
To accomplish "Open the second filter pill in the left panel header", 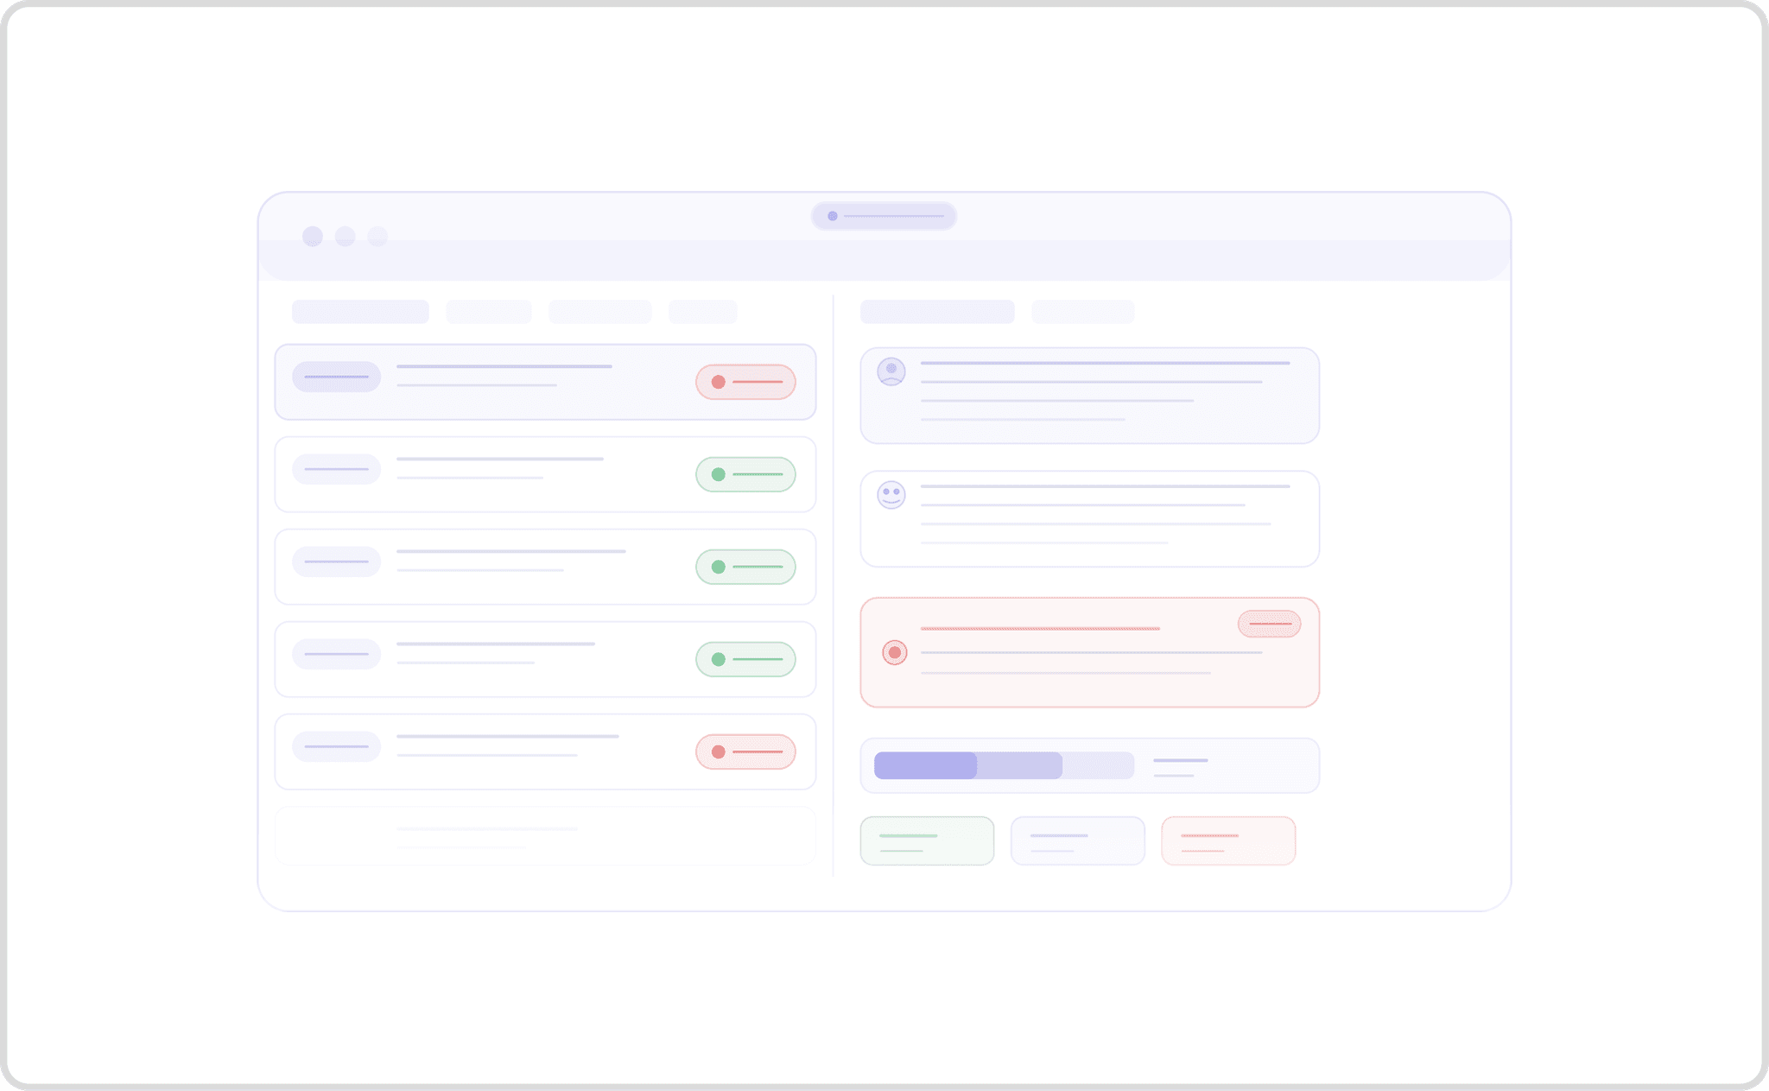I will (x=489, y=311).
